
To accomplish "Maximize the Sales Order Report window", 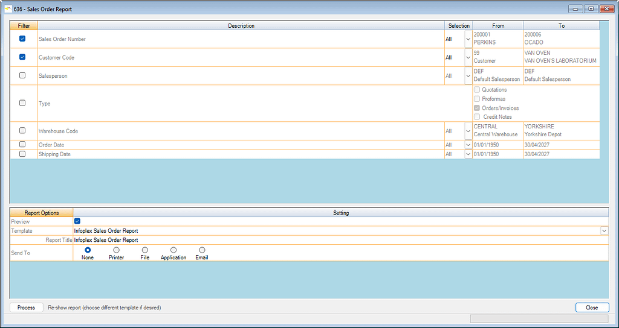I will pyautogui.click(x=590, y=8).
